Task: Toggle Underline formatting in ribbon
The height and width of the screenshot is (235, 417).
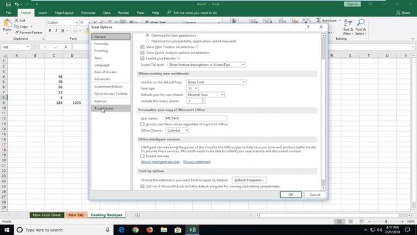Action: click(x=63, y=31)
